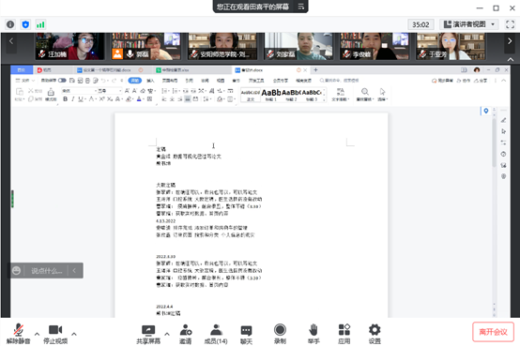Show members list (成员 14)
The image size is (520, 346).
click(x=216, y=334)
